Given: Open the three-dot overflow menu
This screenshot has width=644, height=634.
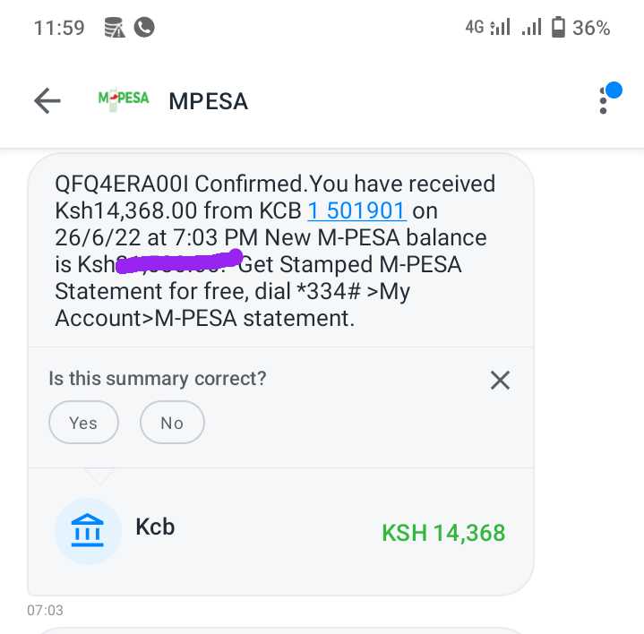Looking at the screenshot, I should (x=603, y=100).
